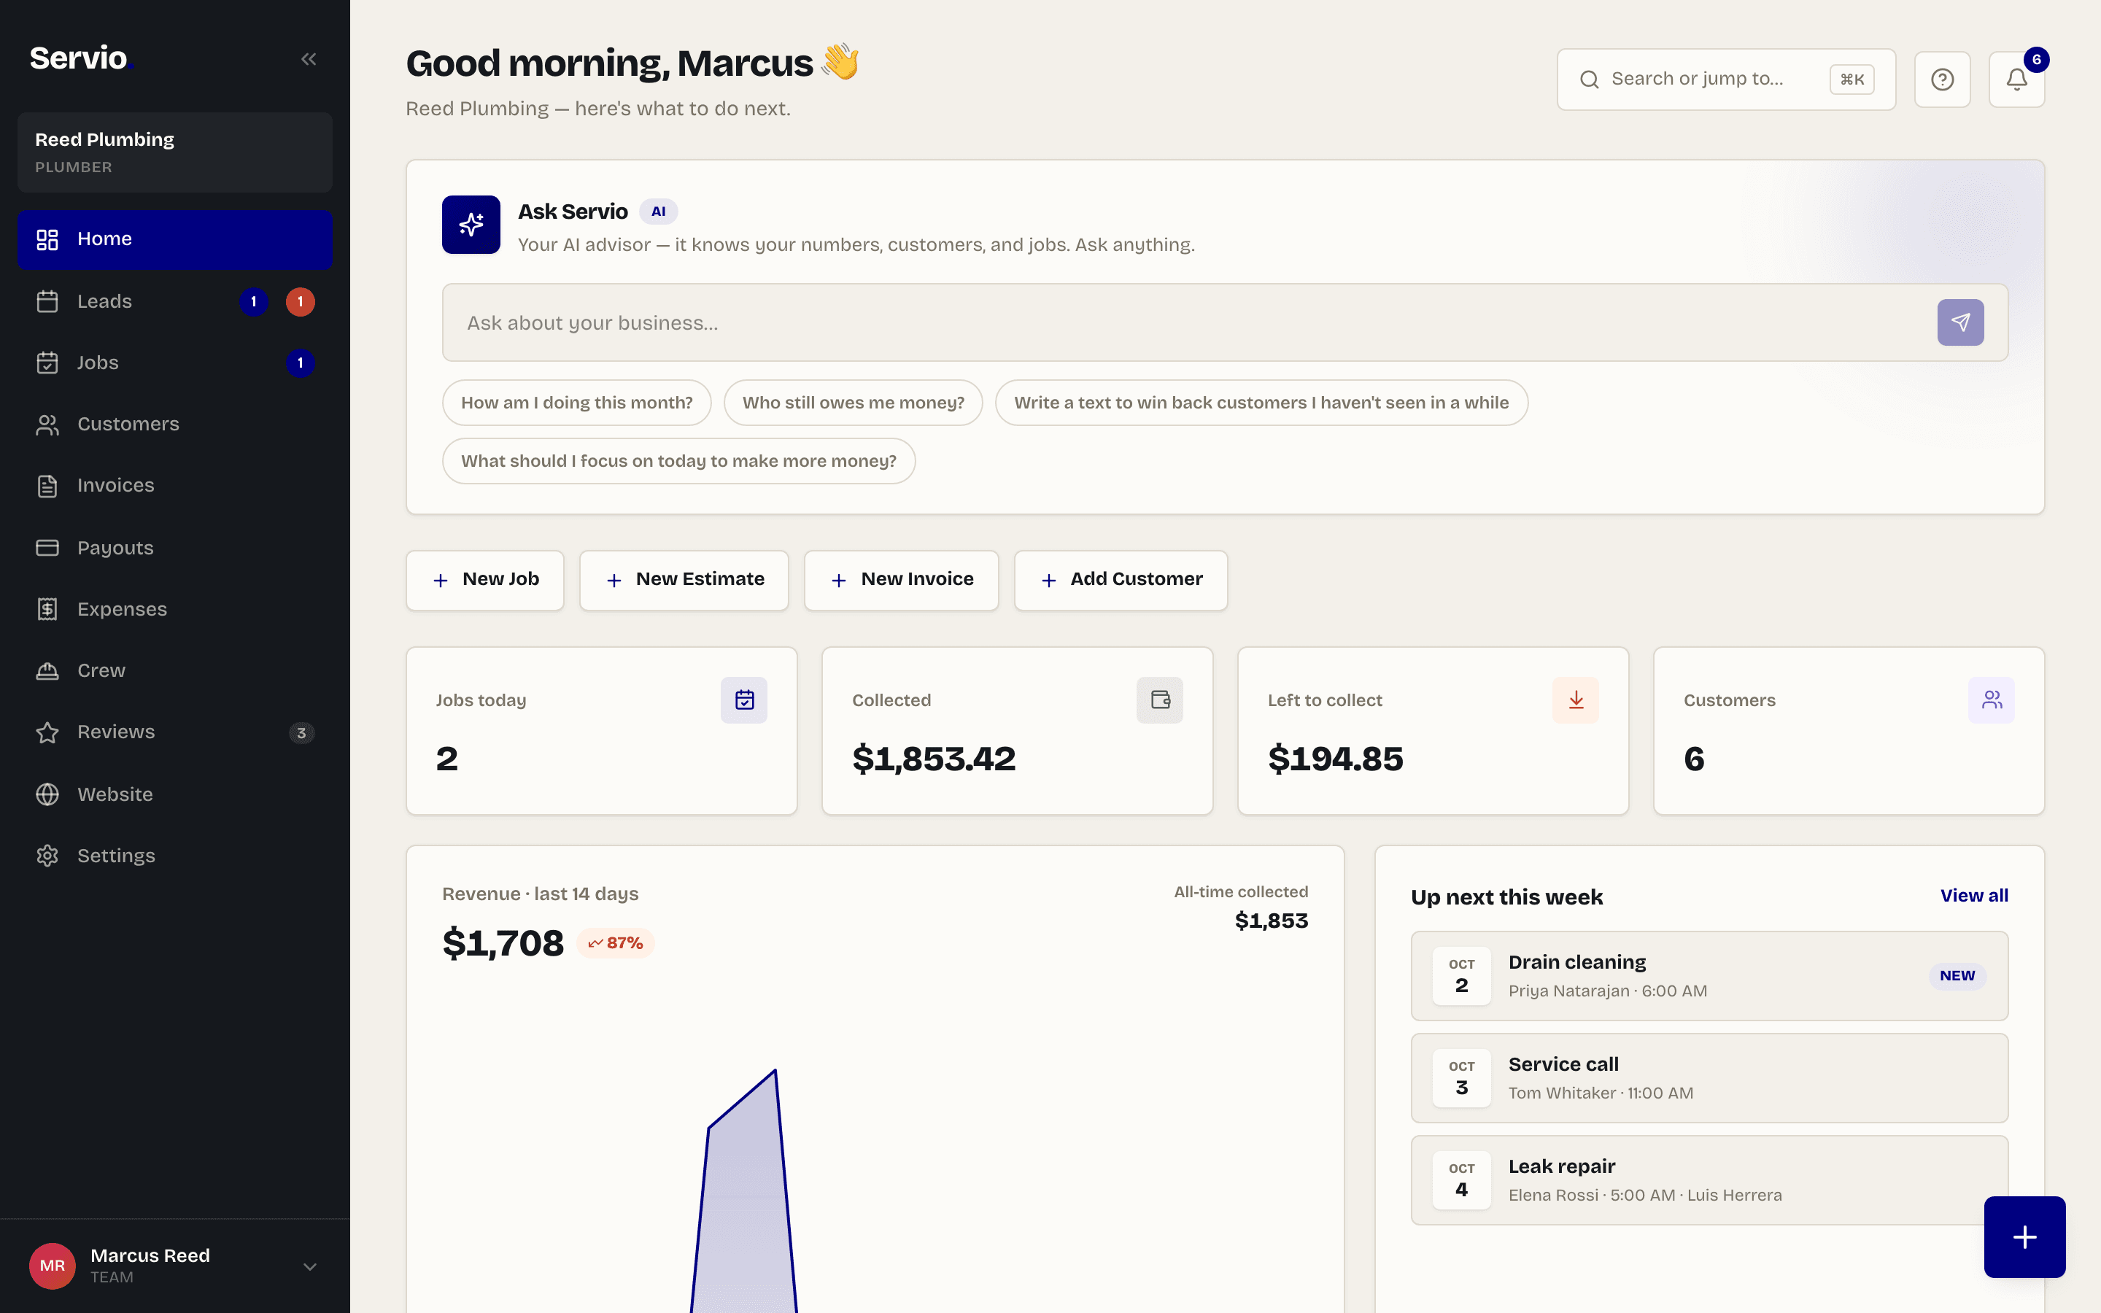Click the Customers card people icon
This screenshot has height=1313, width=2101.
coord(1992,700)
